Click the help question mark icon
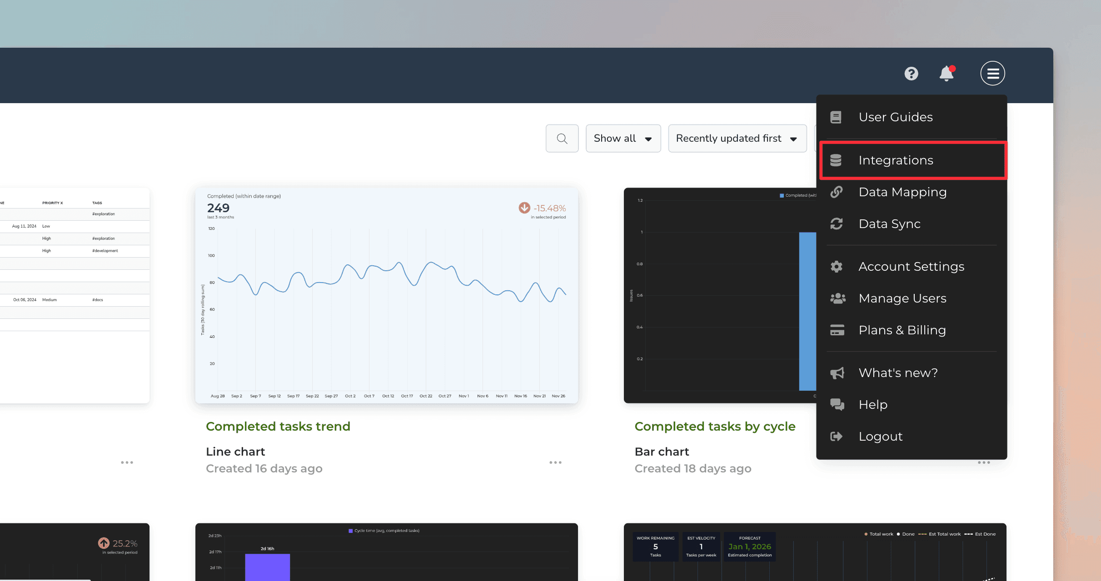Screen dimensions: 1101x581 click(x=911, y=74)
